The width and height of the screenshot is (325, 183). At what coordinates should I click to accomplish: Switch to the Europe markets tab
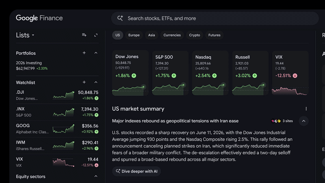(x=134, y=35)
